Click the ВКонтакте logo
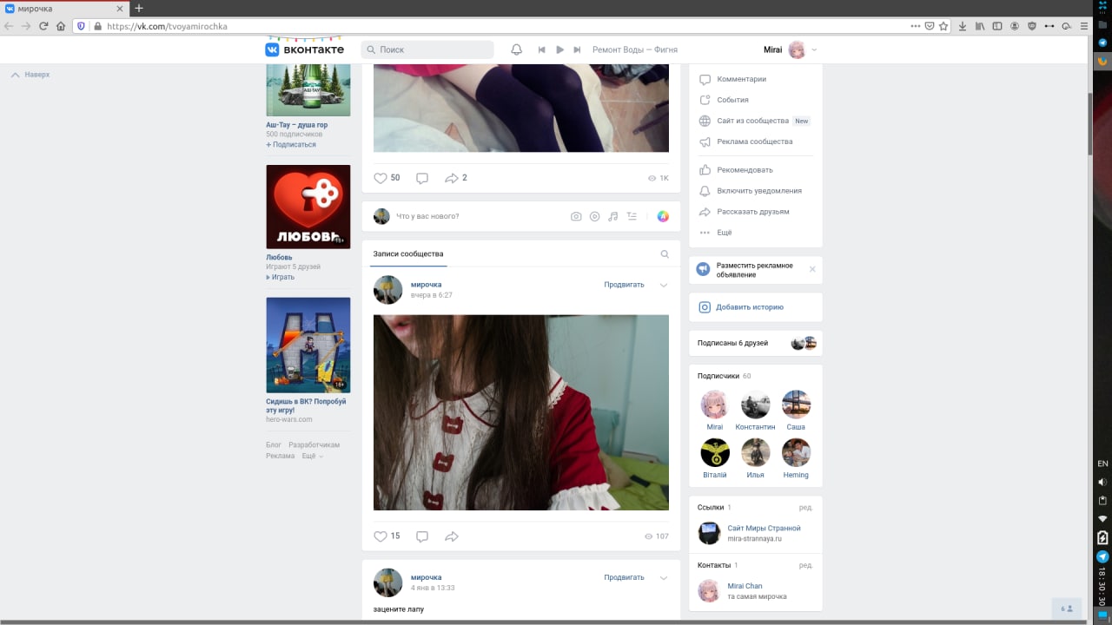 [x=304, y=49]
